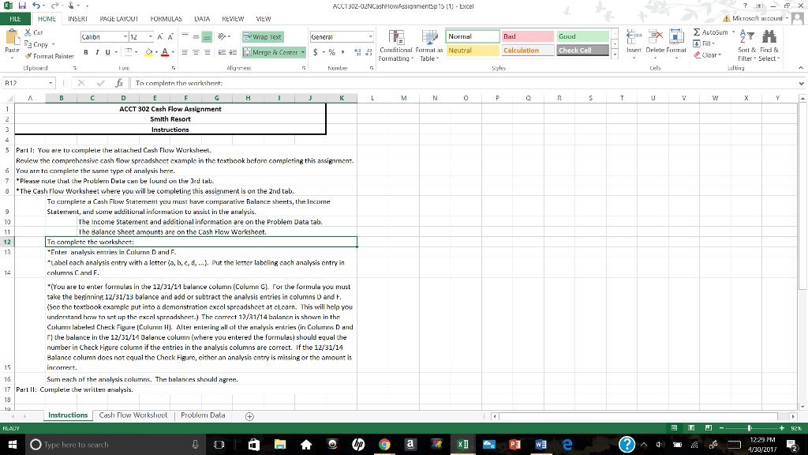Apply the Percent Style format icon

(331, 53)
